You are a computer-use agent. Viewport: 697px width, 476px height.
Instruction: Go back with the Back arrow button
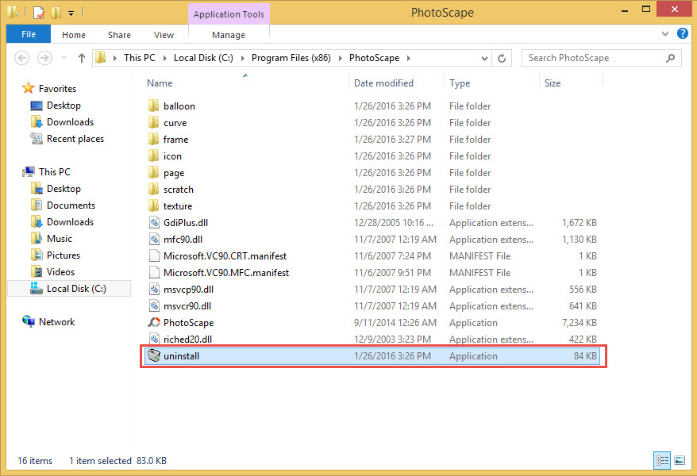click(21, 58)
